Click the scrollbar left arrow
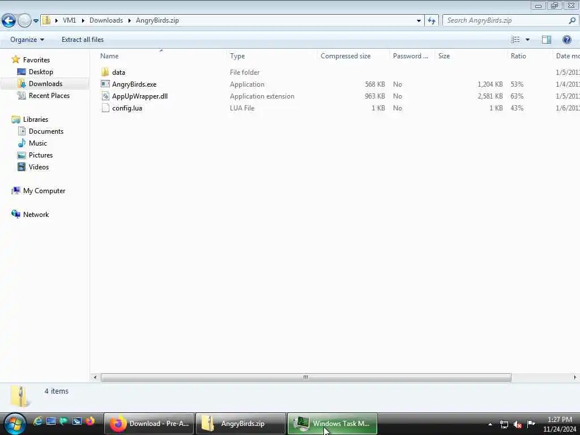This screenshot has height=435, width=580. tap(95, 377)
